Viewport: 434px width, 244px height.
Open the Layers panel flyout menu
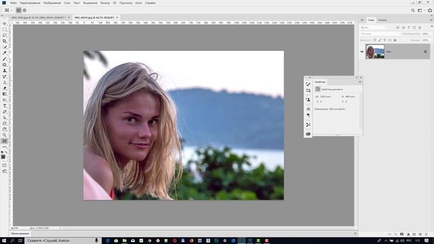coord(431,20)
